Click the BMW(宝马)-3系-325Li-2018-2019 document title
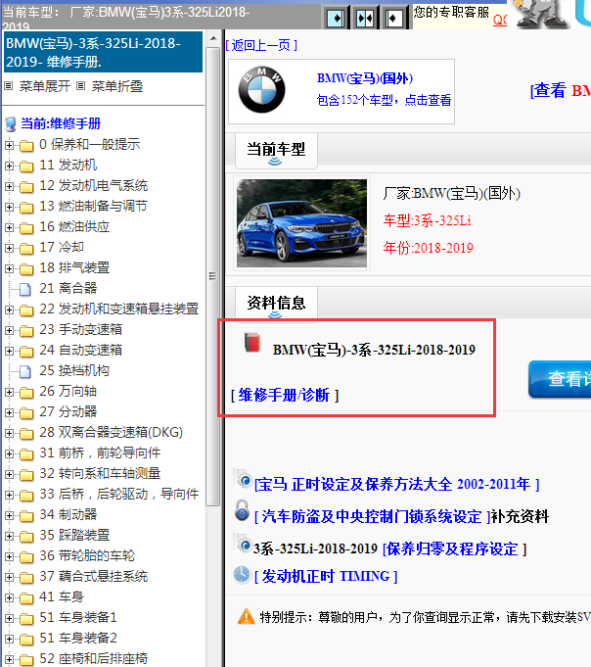The height and width of the screenshot is (667, 591). [374, 350]
